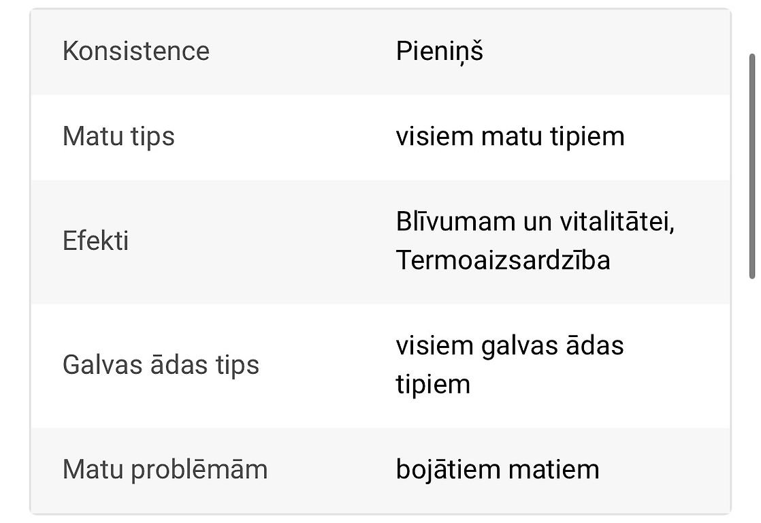The width and height of the screenshot is (761, 523).
Task: Click the vertical scrollbar thumb on the right
Action: [752, 165]
